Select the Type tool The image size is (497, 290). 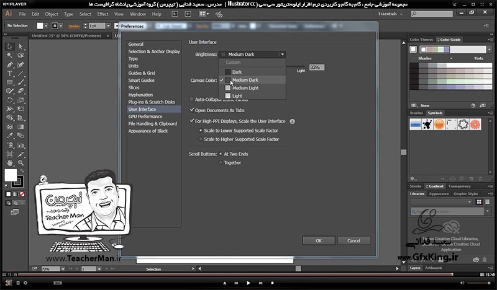pos(9,73)
